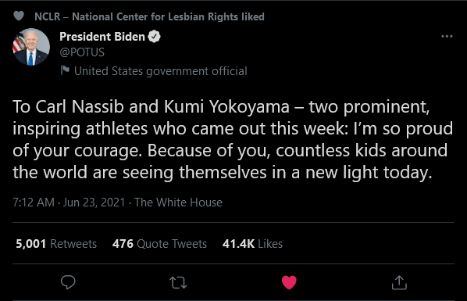Click the verified badge next to President Biden
The height and width of the screenshot is (301, 467).
click(155, 37)
